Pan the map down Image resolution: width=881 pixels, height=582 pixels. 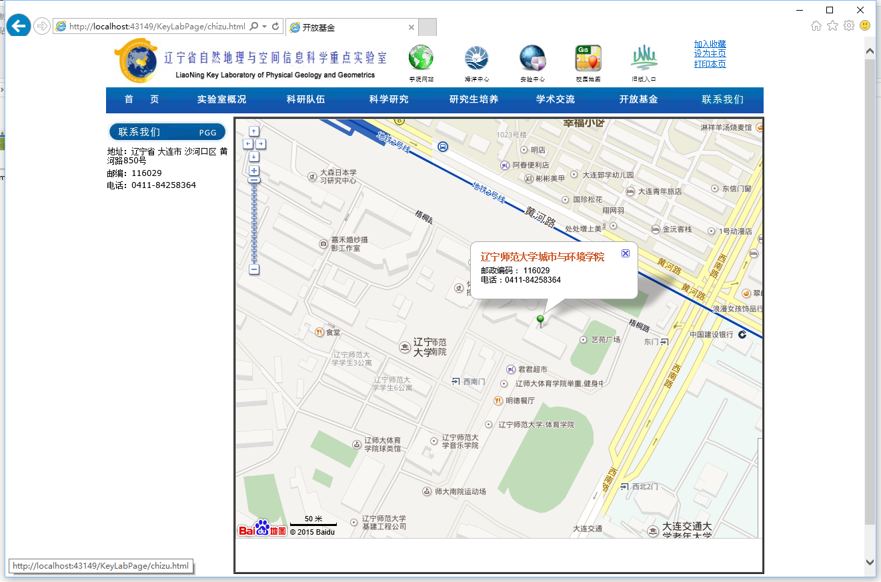254,156
